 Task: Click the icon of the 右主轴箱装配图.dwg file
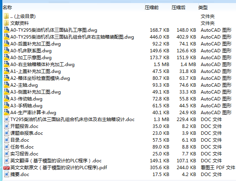7,37
